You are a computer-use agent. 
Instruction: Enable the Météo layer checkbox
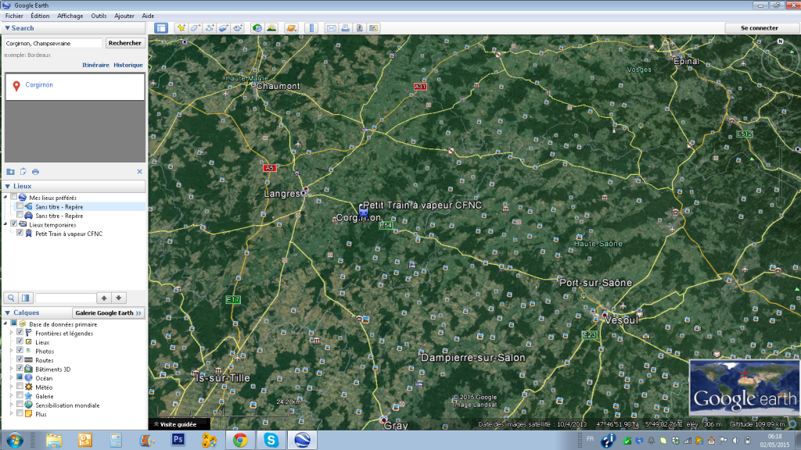[20, 387]
